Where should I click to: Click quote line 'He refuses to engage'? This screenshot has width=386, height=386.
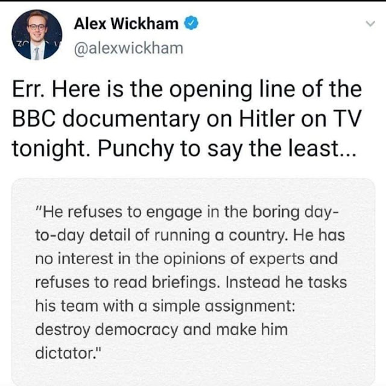[x=187, y=212]
